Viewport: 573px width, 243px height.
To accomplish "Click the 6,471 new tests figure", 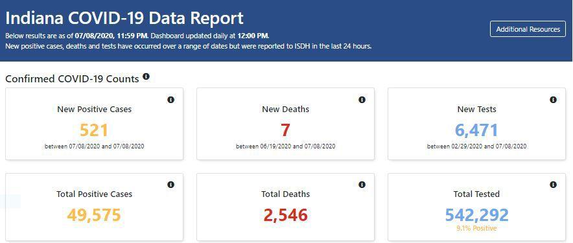I will (476, 130).
